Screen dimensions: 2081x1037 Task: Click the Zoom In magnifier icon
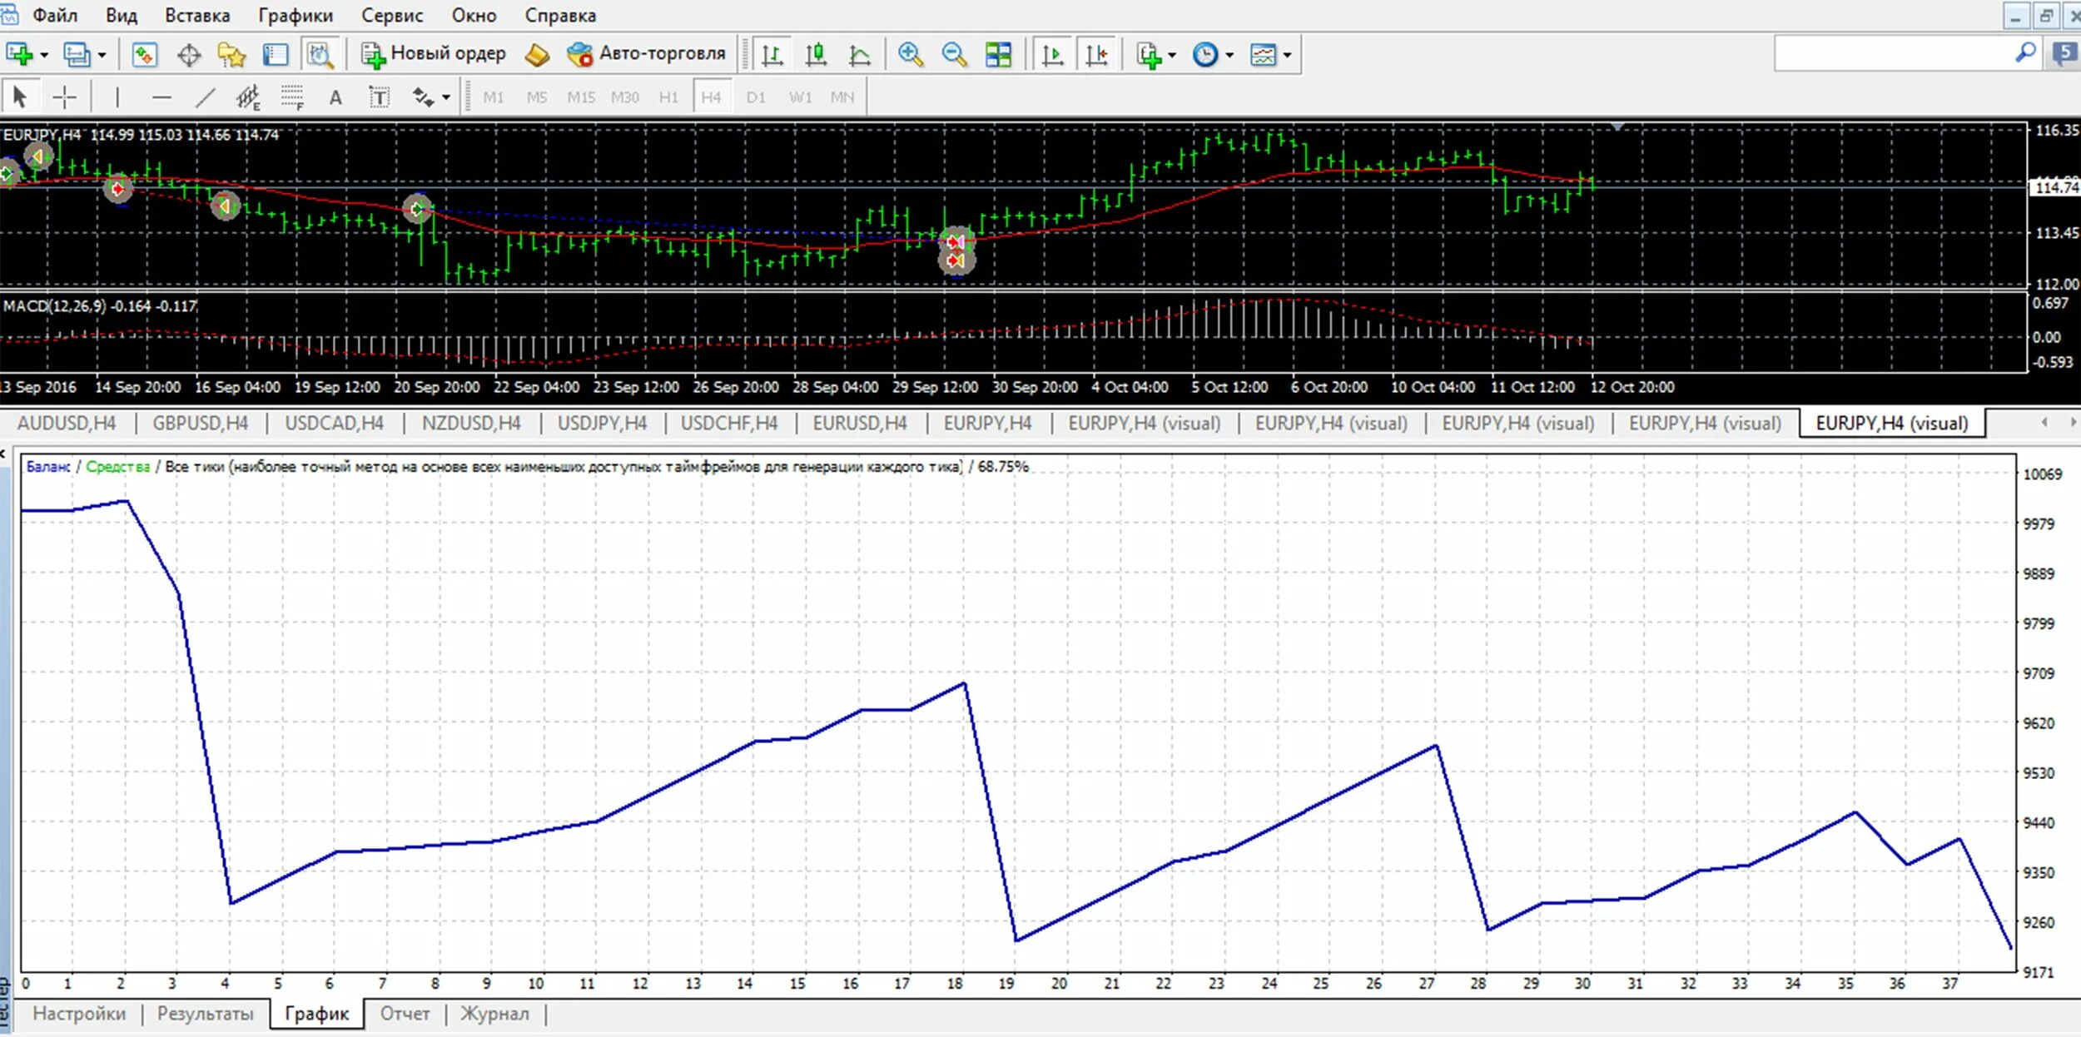[x=910, y=55]
